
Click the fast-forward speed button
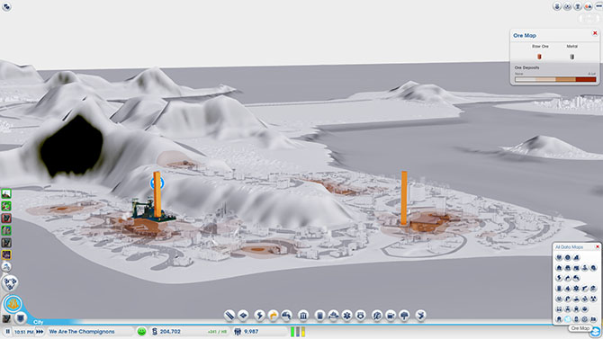coord(40,331)
